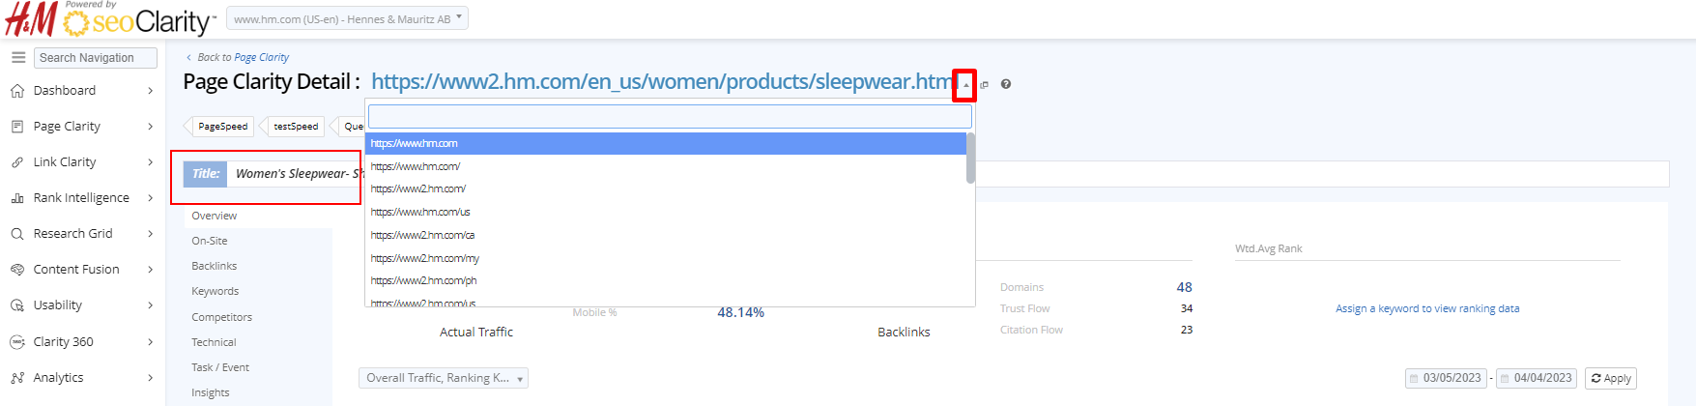Click the Analytics sidebar icon
This screenshot has height=406, width=1696.
[17, 378]
